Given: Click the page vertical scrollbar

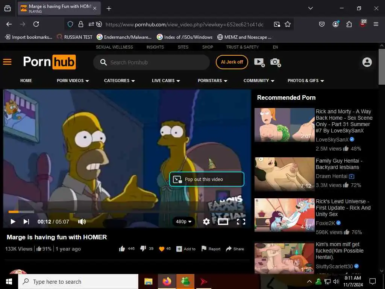Looking at the screenshot, I should coord(382,67).
